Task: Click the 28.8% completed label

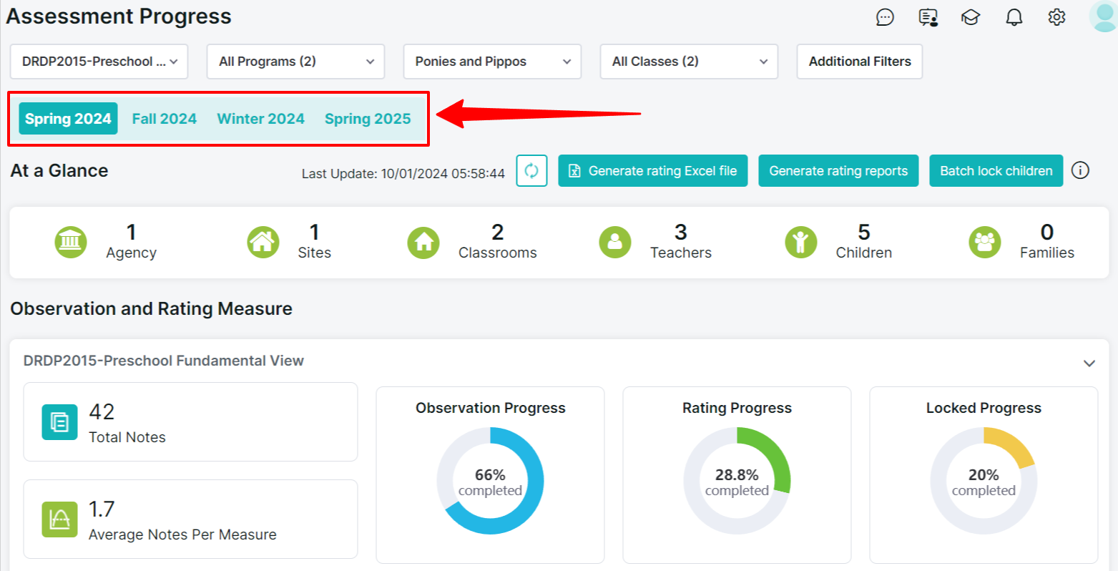Action: tap(737, 482)
